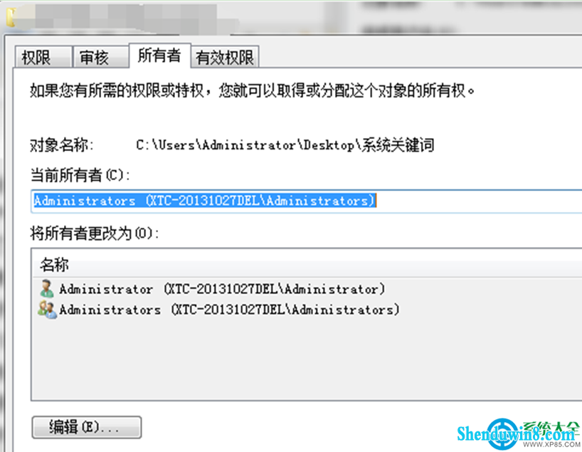
Task: Open the 编辑(E)... button
Action: tap(87, 427)
